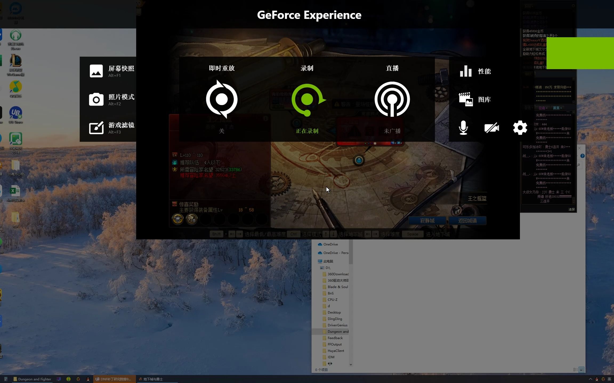The height and width of the screenshot is (383, 614).
Task: Open calculator icon in taskbar
Action: point(6,379)
